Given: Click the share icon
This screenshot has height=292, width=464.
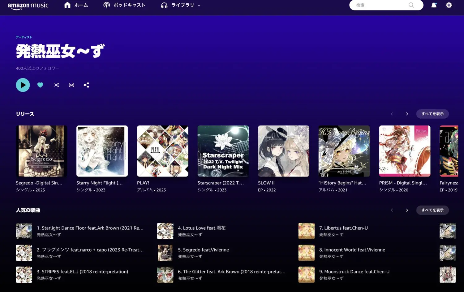Looking at the screenshot, I should [86, 85].
